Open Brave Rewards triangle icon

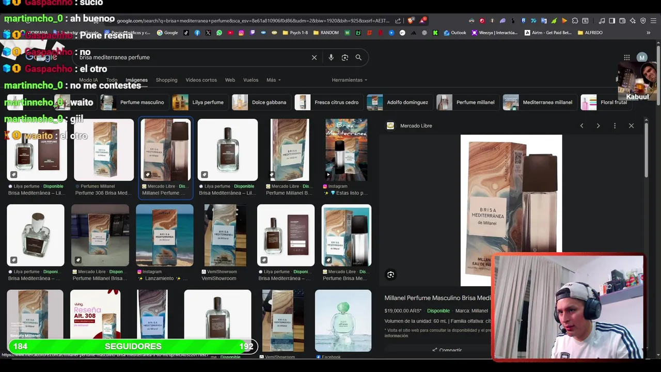coord(423,21)
